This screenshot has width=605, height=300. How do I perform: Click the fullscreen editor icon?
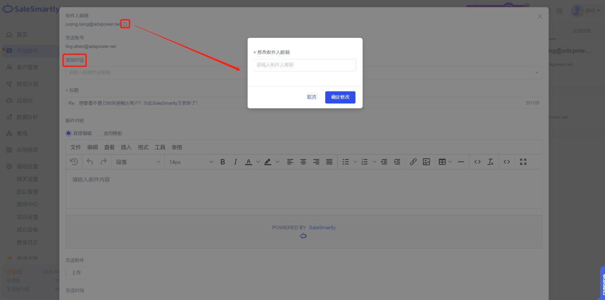(523, 162)
